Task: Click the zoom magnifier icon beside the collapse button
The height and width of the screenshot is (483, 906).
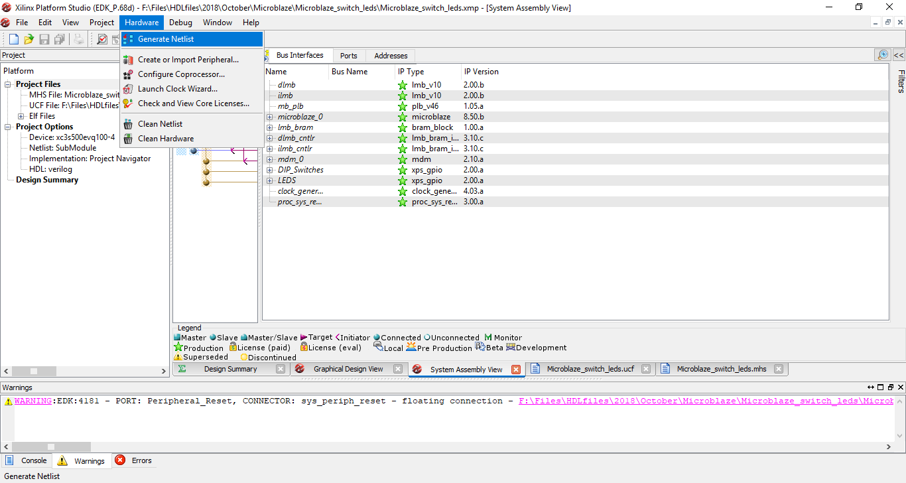Action: click(x=882, y=55)
